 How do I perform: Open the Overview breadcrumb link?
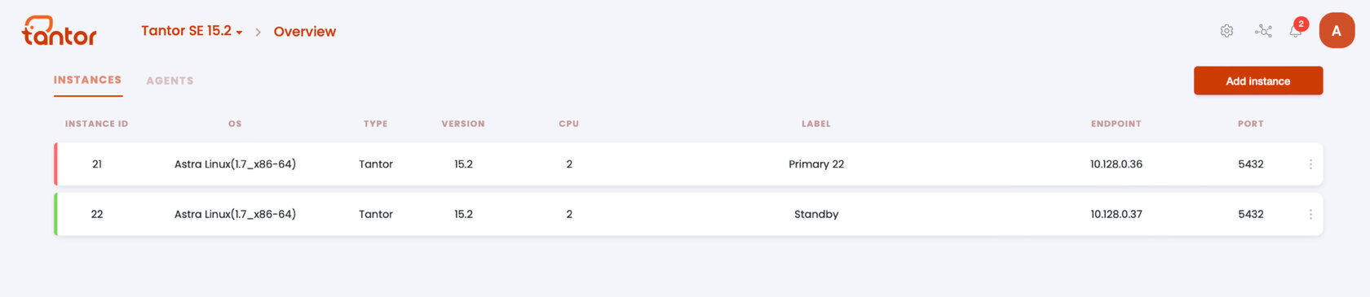[305, 32]
